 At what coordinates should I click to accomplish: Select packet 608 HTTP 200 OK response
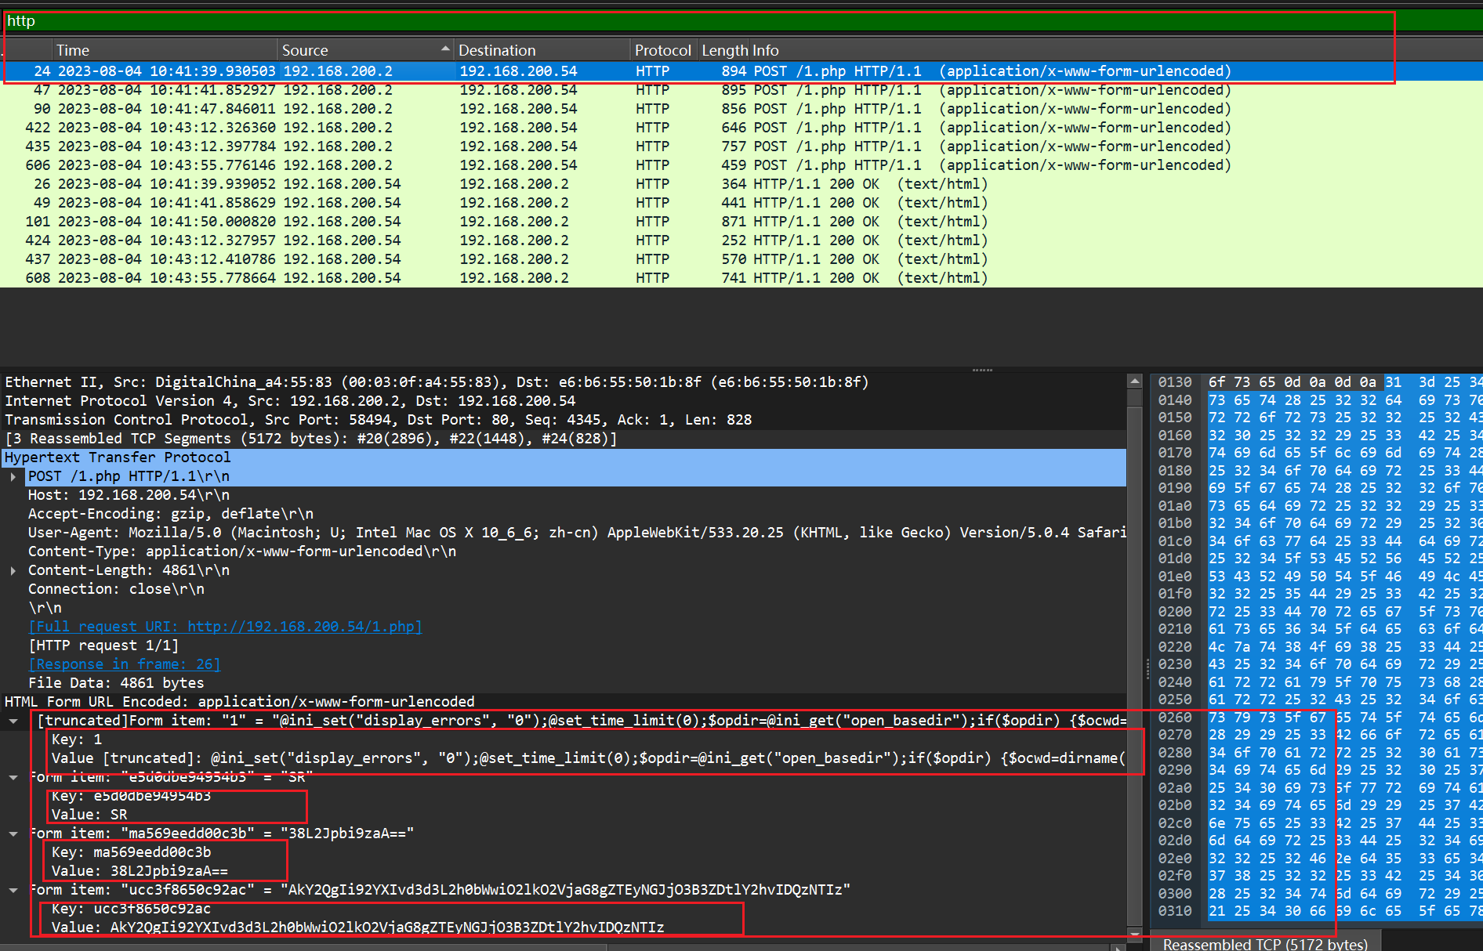(741, 278)
